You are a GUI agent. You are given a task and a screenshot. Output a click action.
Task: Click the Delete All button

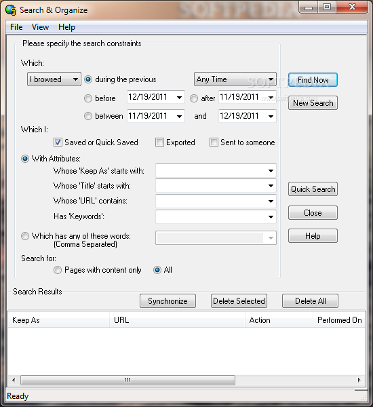pos(310,301)
